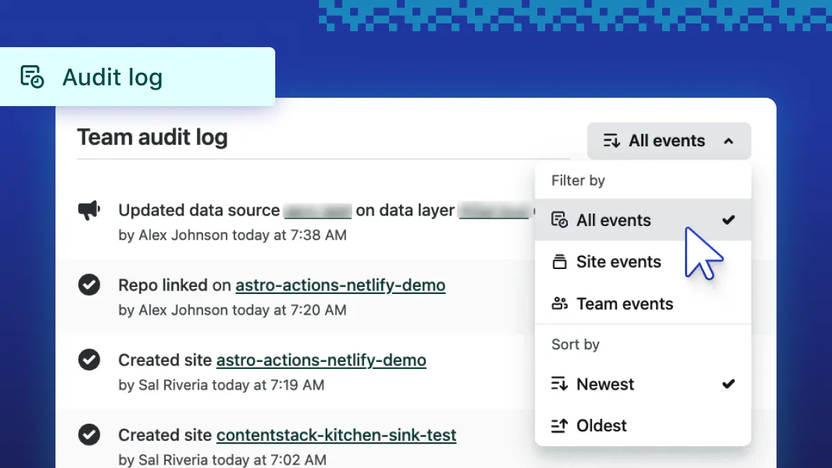
Task: Click the checkmark on the All events filter
Action: point(728,220)
